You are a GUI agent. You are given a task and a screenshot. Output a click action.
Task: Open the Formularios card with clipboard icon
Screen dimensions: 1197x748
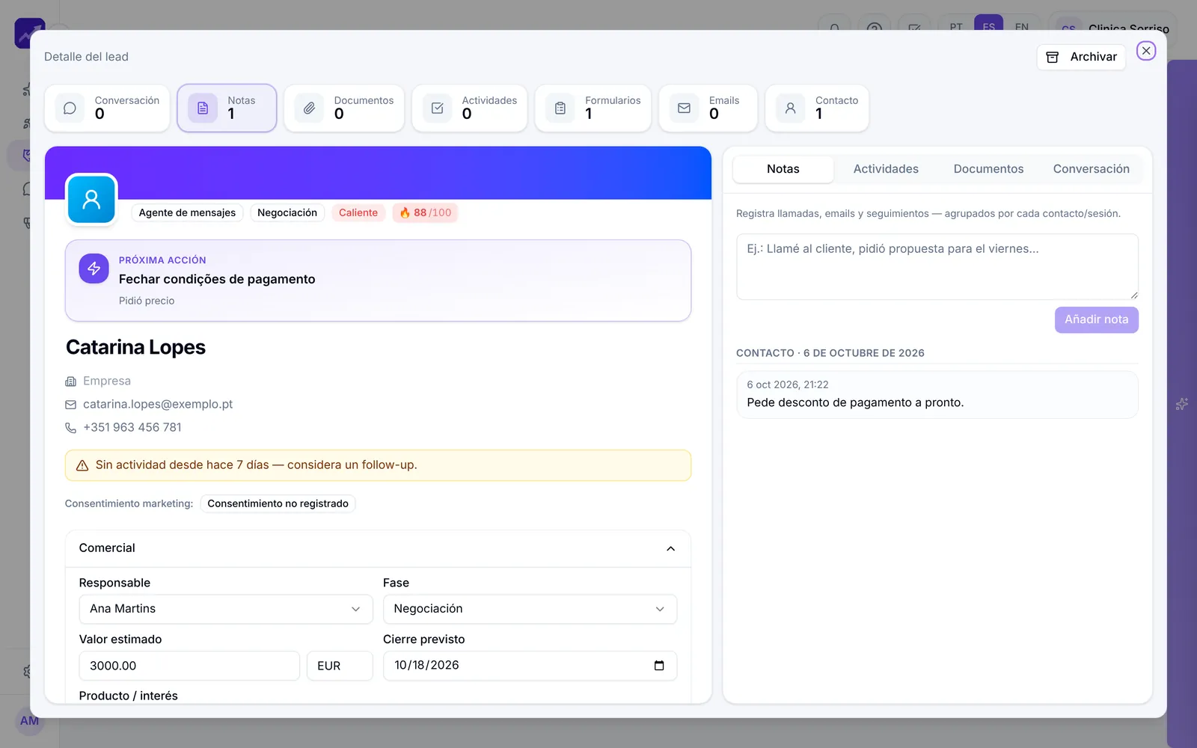593,108
